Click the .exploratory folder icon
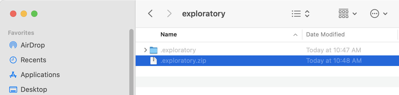Screen dimensions: 399x95 point(153,50)
